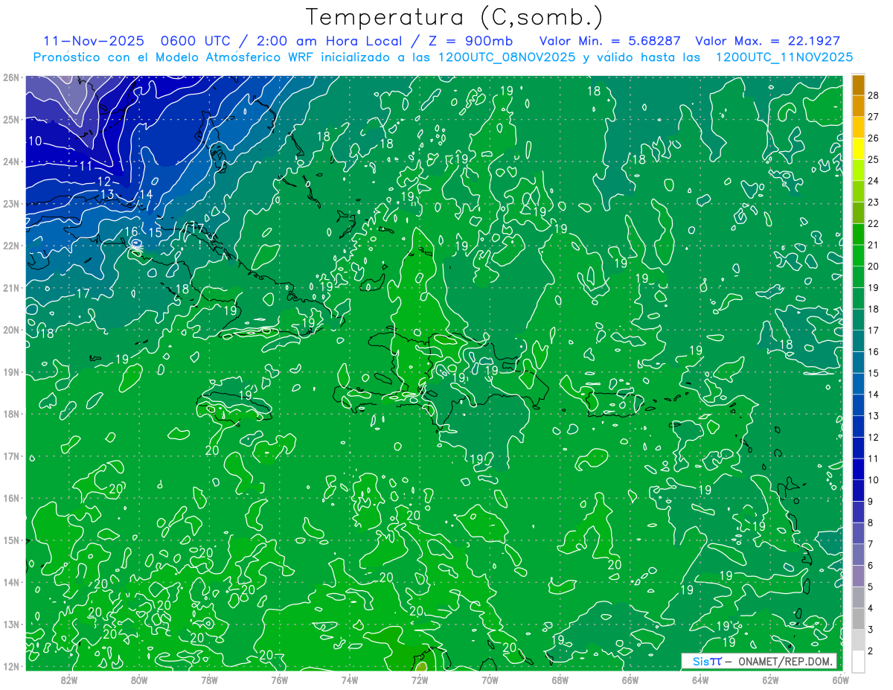The image size is (893, 690).
Task: Pick the purple color bar segment between 6 and 7
Action: 858,555
